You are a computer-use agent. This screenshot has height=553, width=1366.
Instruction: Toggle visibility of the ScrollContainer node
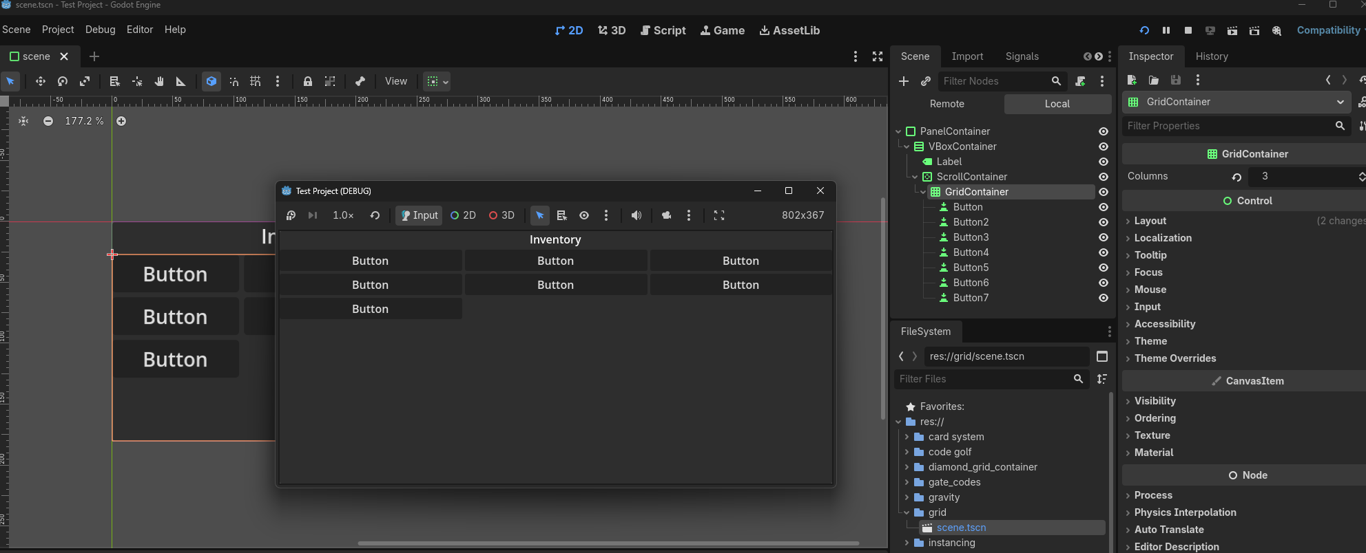(1103, 177)
